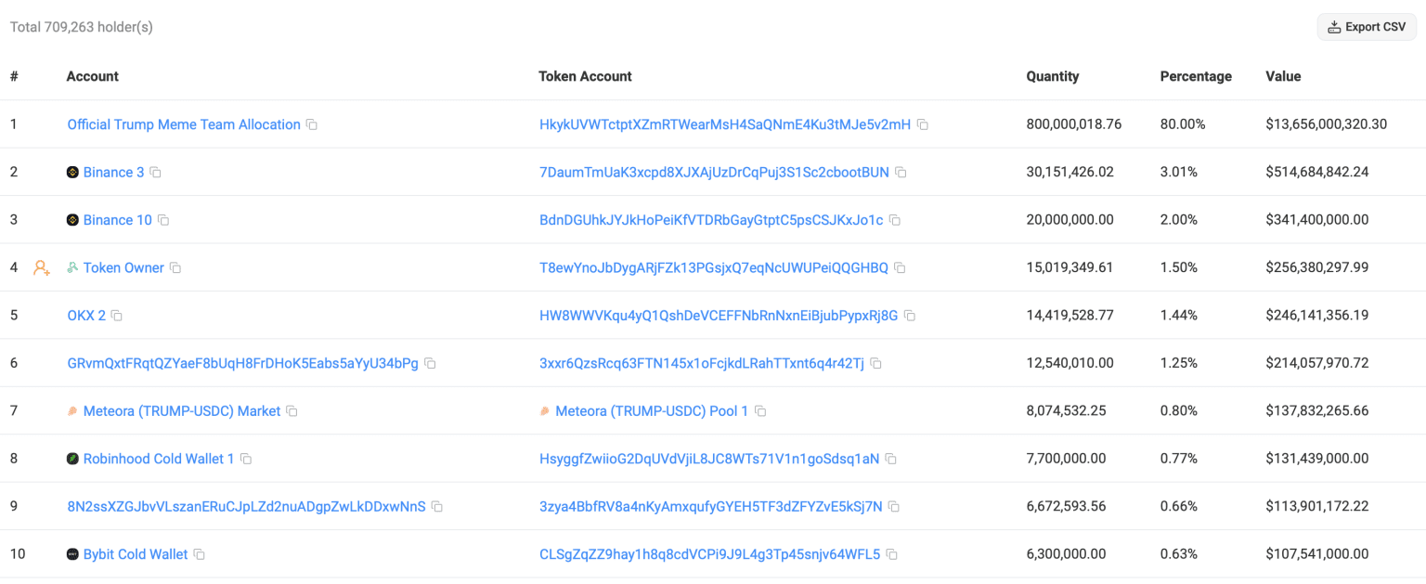Click the download icon inside Export CSV
The image size is (1426, 584).
click(x=1333, y=26)
